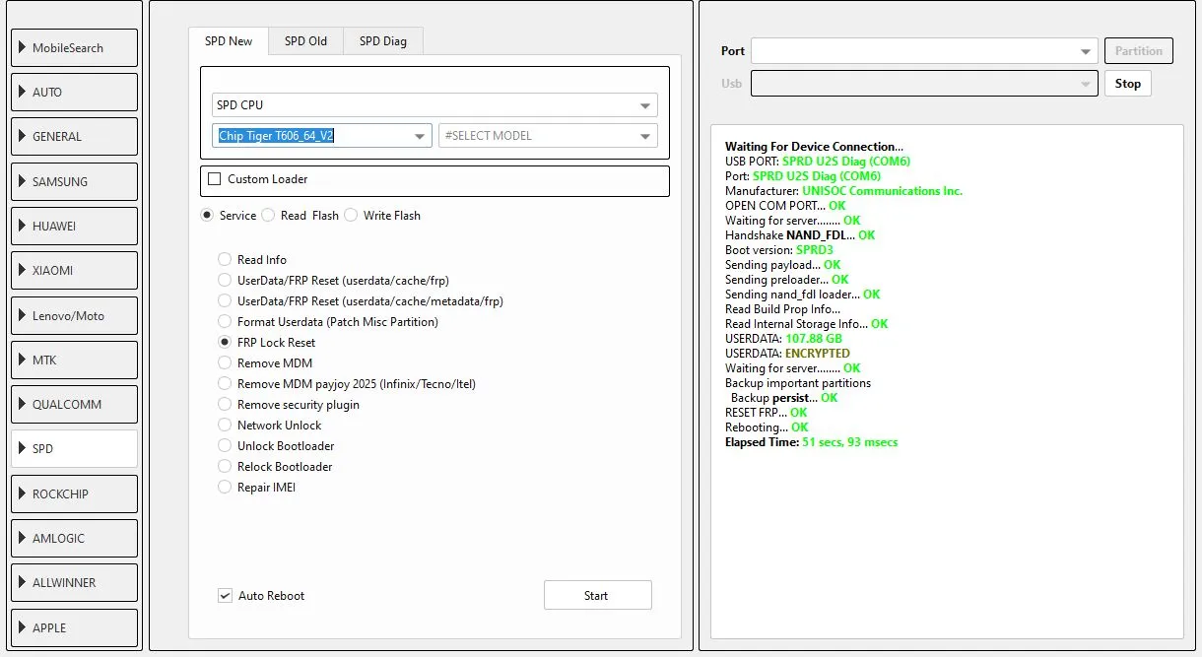Enable the Custom Loader checkbox
This screenshot has width=1202, height=657.
click(215, 179)
